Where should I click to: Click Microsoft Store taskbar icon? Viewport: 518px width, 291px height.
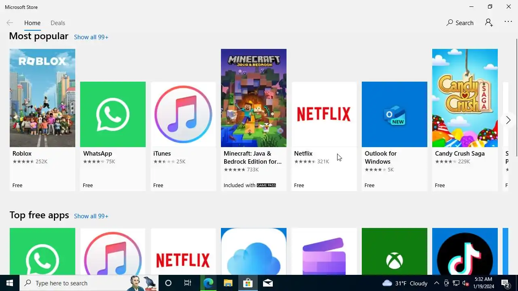[248, 283]
